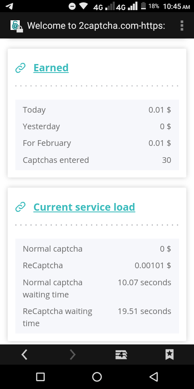Open the Earned link

(51, 68)
